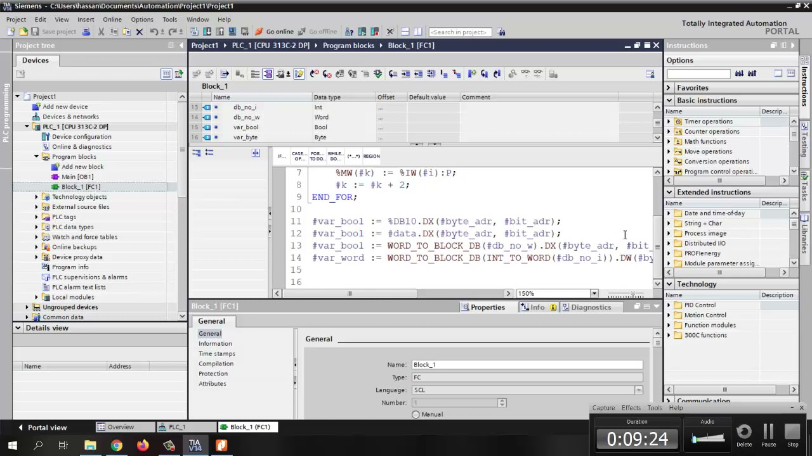Insert CASE OF statement snippet icon
The image size is (812, 456).
pos(299,156)
